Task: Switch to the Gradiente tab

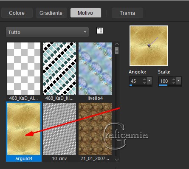Action: click(51, 13)
